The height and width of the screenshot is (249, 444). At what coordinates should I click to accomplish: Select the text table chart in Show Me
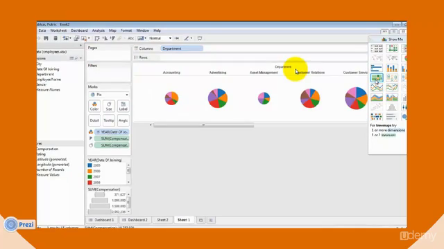pos(377,48)
